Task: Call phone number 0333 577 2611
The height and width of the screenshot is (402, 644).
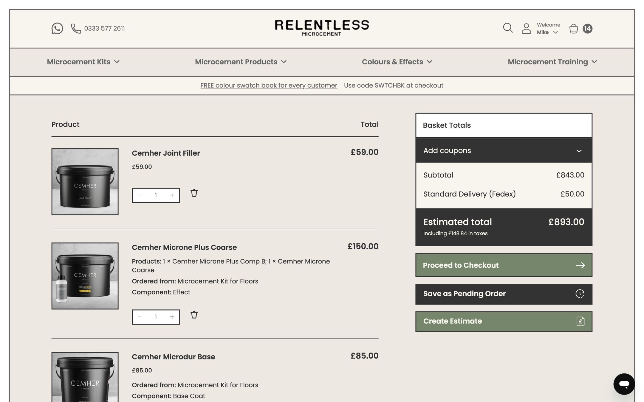Action: tap(104, 28)
